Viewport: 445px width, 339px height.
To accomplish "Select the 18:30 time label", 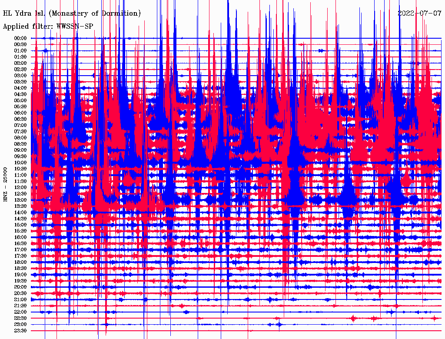I will (x=20, y=268).
